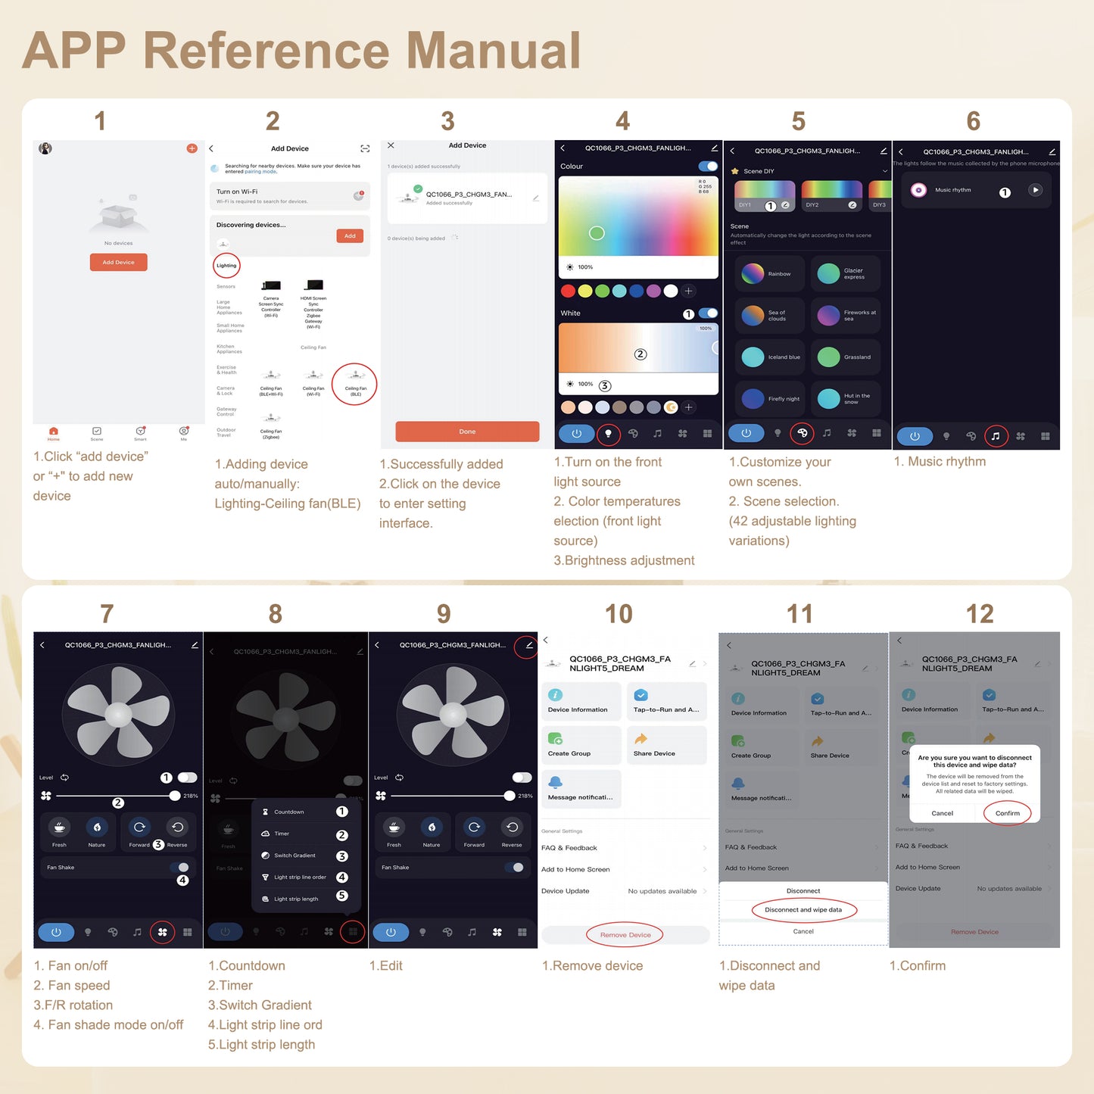Viewport: 1094px width, 1094px height.
Task: Toggle the White light switch in step 4
Action: point(708,313)
